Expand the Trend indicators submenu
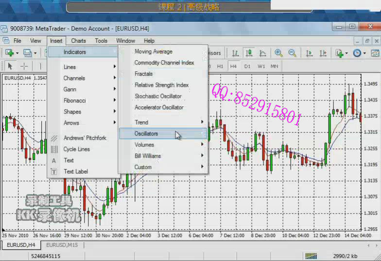This screenshot has height=261, width=381. point(141,122)
